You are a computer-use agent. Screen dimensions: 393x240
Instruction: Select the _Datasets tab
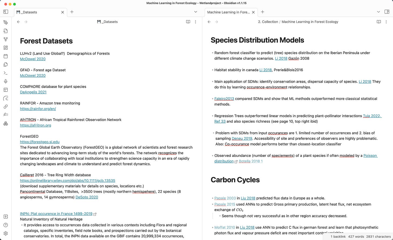coord(40,12)
